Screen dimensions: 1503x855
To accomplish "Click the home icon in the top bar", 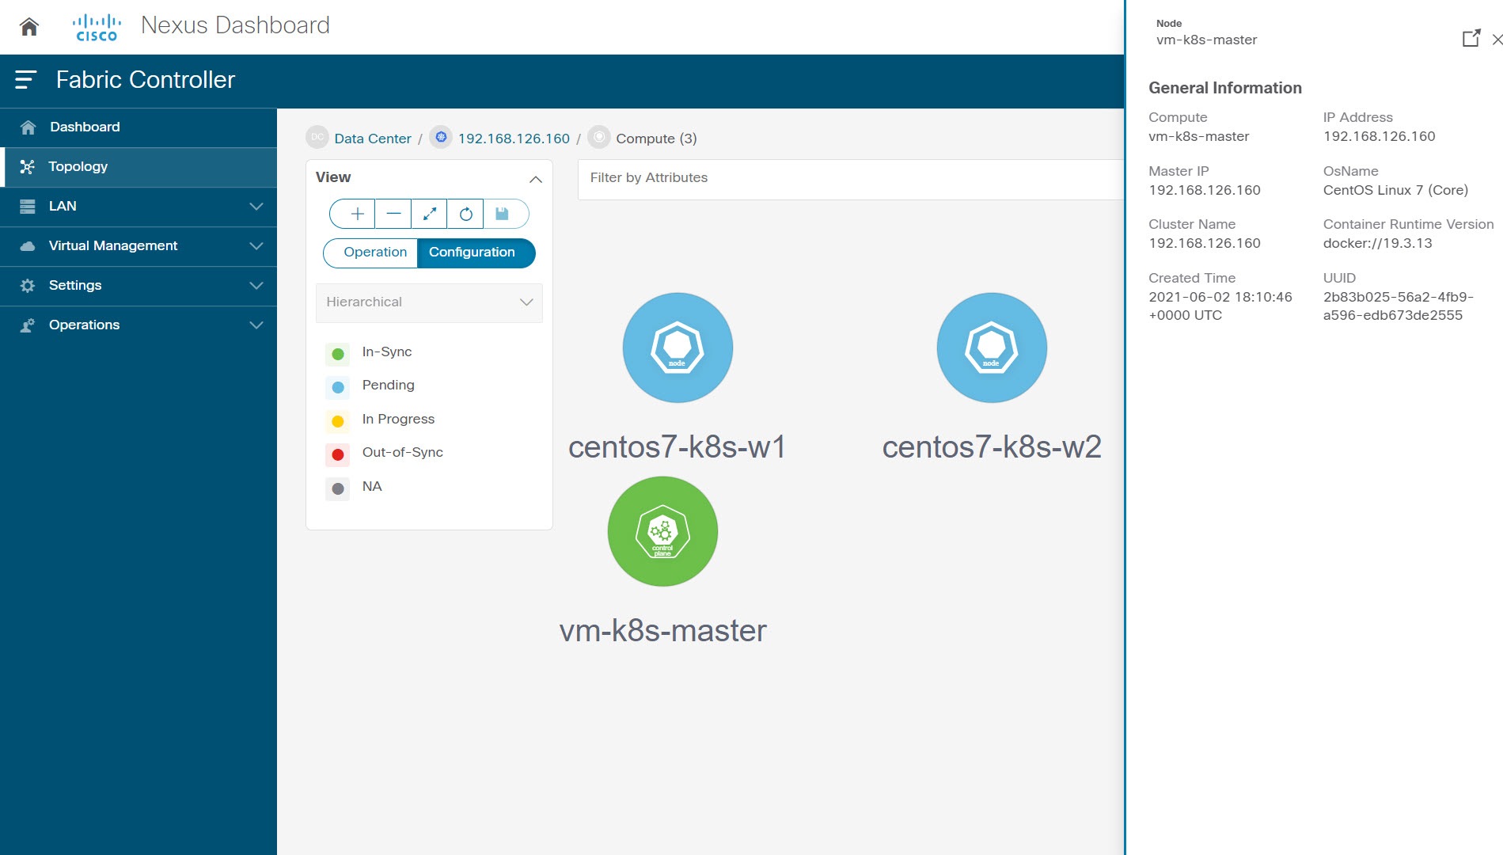I will pos(29,27).
